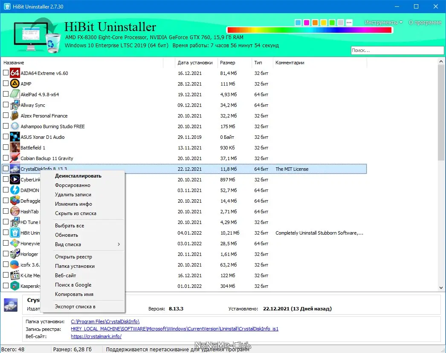Pick the yellow theme color swatch
Screen dimensions: 446x353
pos(324,23)
